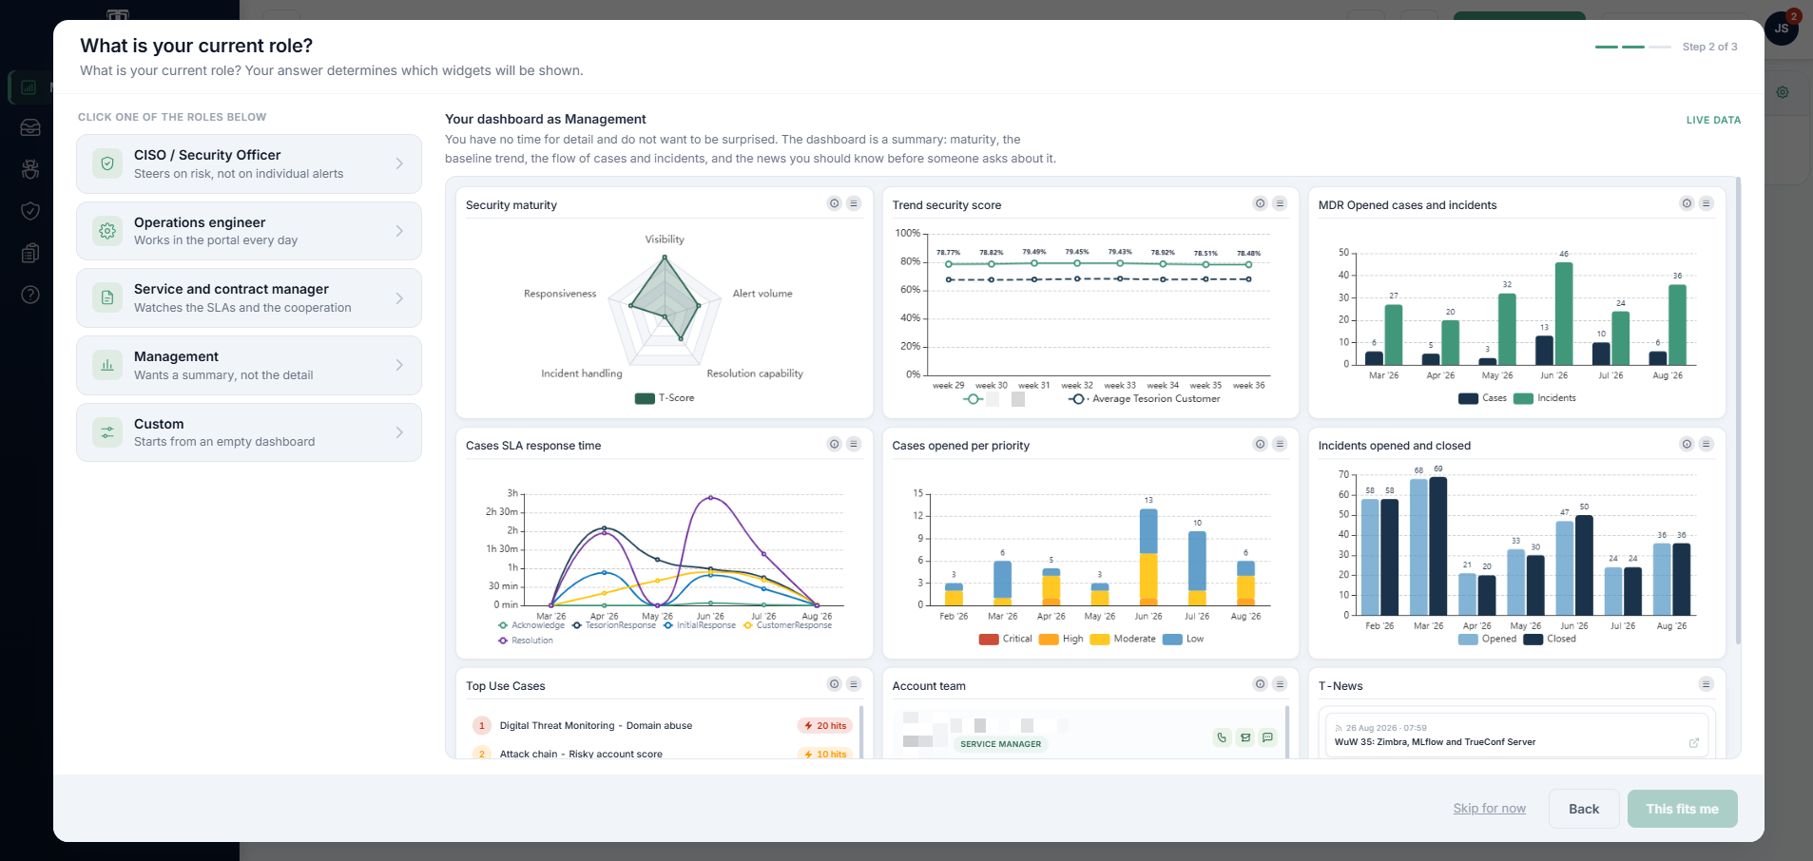Toggle the Critical series legend entry
Screen dimensions: 1813x861
1005,639
